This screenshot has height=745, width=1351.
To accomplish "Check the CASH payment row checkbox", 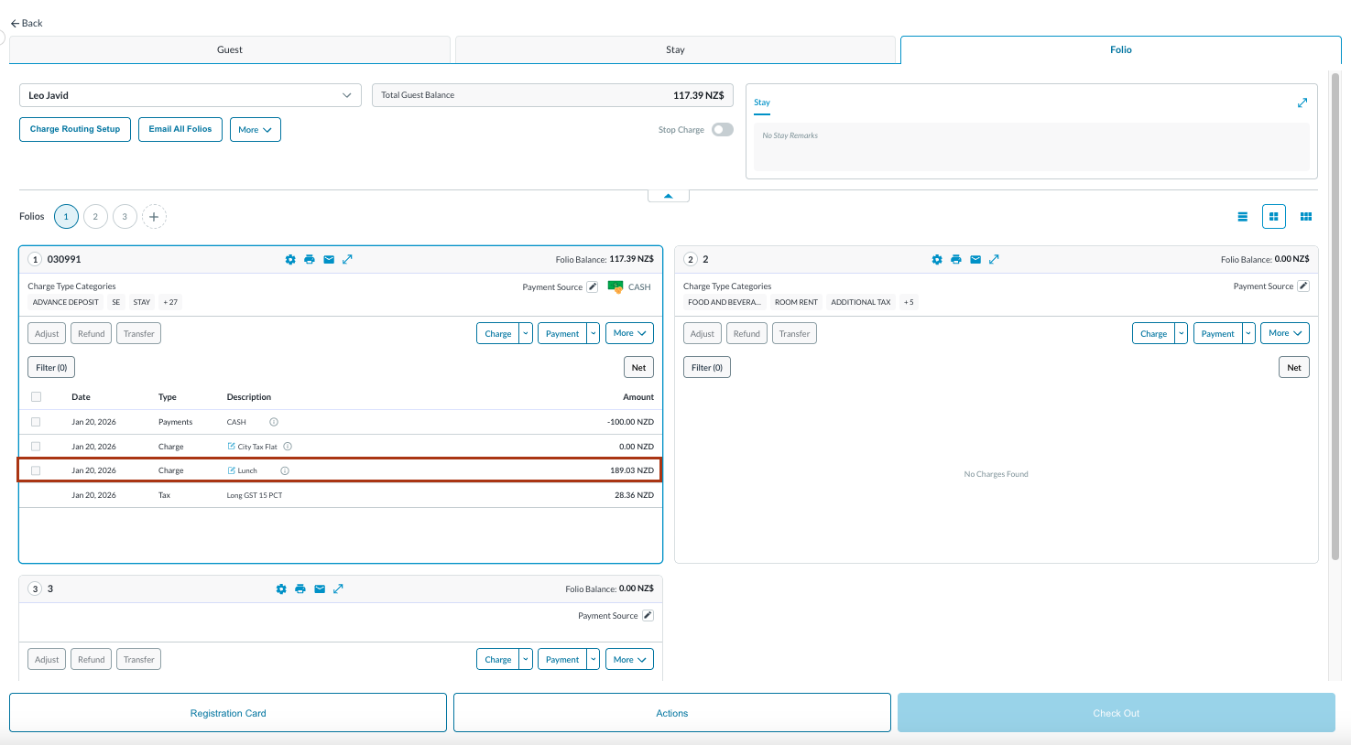I will click(x=36, y=422).
